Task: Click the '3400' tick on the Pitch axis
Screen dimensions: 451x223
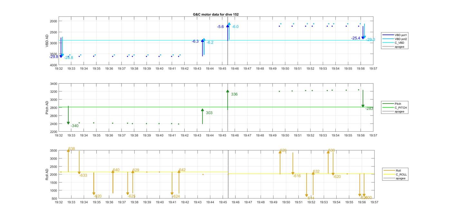Action: (x=53, y=84)
